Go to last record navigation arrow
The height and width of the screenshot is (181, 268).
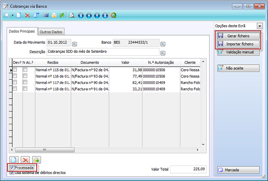pyautogui.click(x=105, y=15)
